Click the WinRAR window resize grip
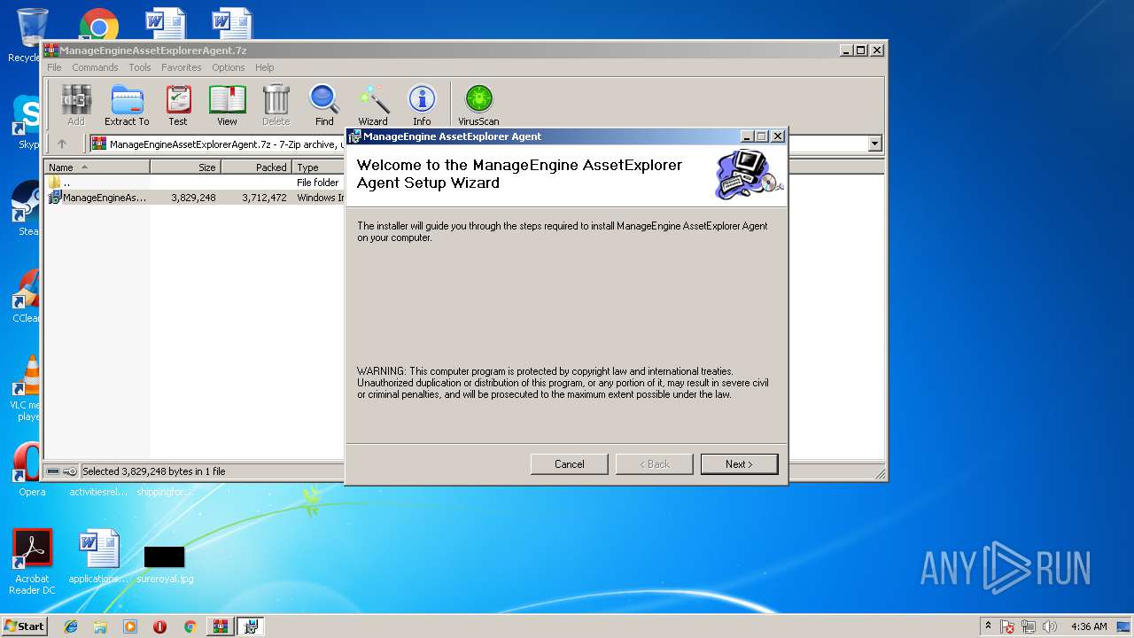The image size is (1134, 638). click(x=880, y=474)
